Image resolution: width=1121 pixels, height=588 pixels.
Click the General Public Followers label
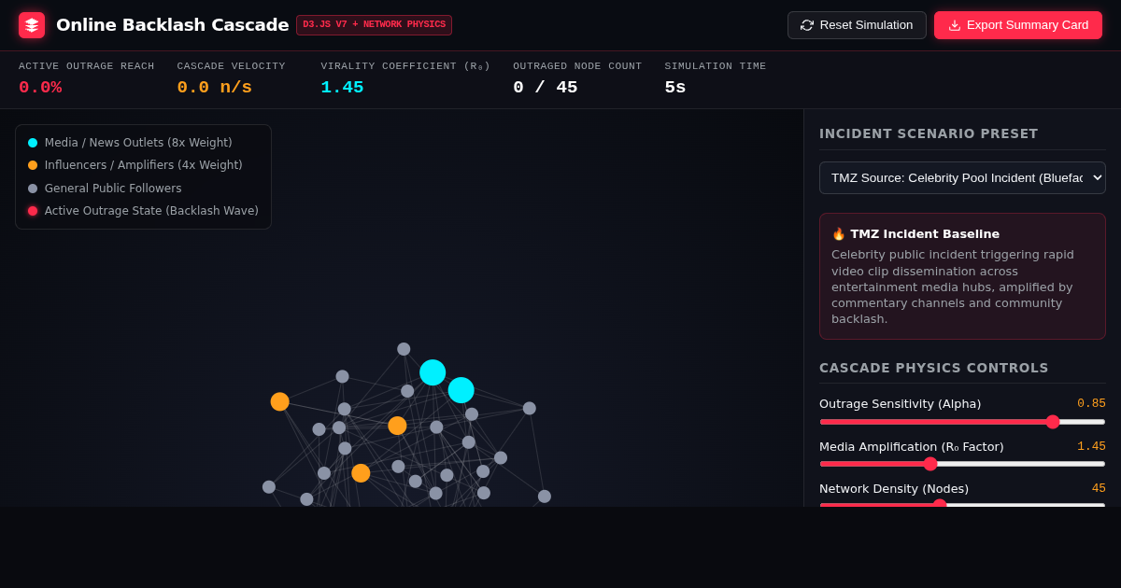(113, 189)
